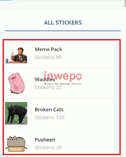
Task: Click the Waddles pink pig sticker image
Action: (16, 83)
